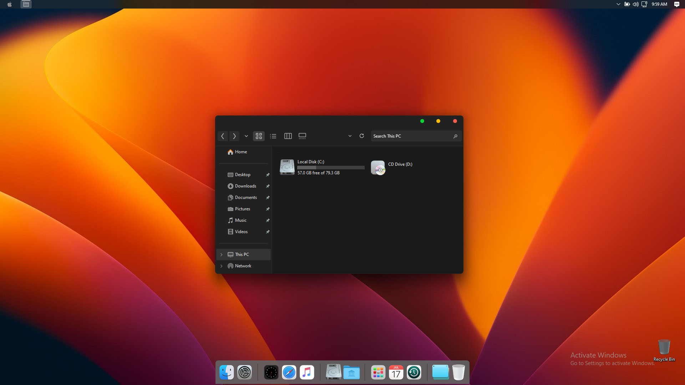Click the refresh button
685x385 pixels.
point(361,136)
